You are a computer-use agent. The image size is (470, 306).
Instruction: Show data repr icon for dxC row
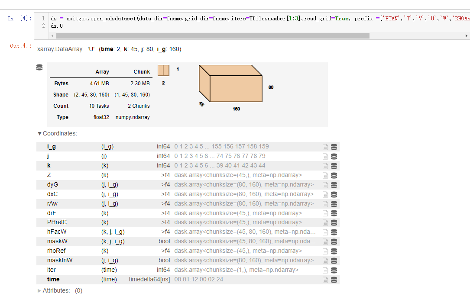click(334, 195)
